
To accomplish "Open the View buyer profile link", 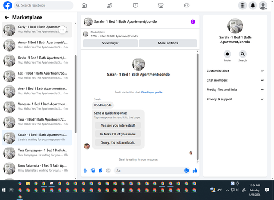I will [x=152, y=92].
